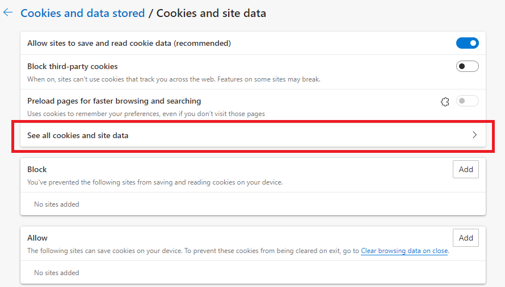
Task: Click the Cookies and site data page title
Action: coord(211,12)
